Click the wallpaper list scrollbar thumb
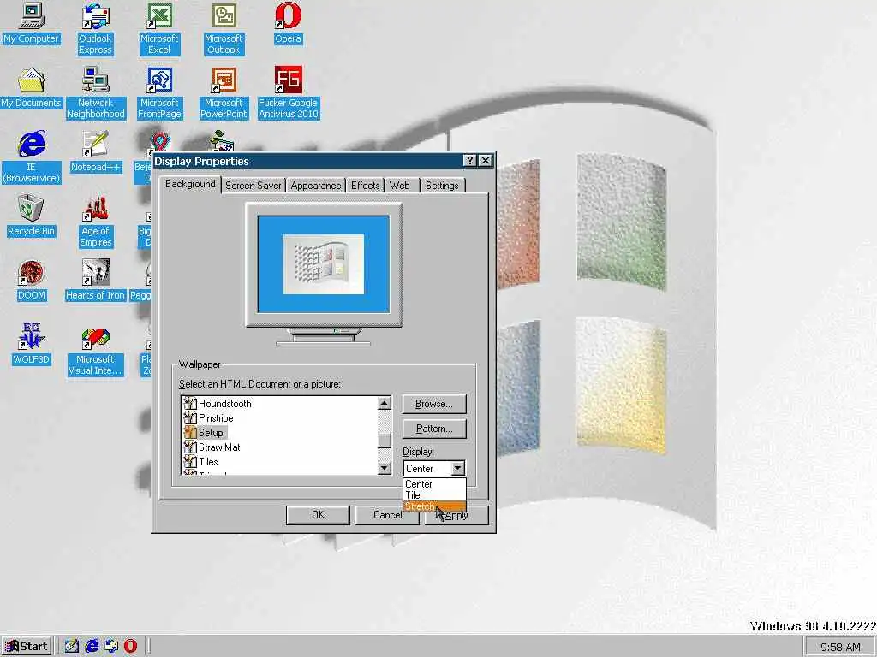Viewport: 877px width, 657px height. pyautogui.click(x=385, y=440)
